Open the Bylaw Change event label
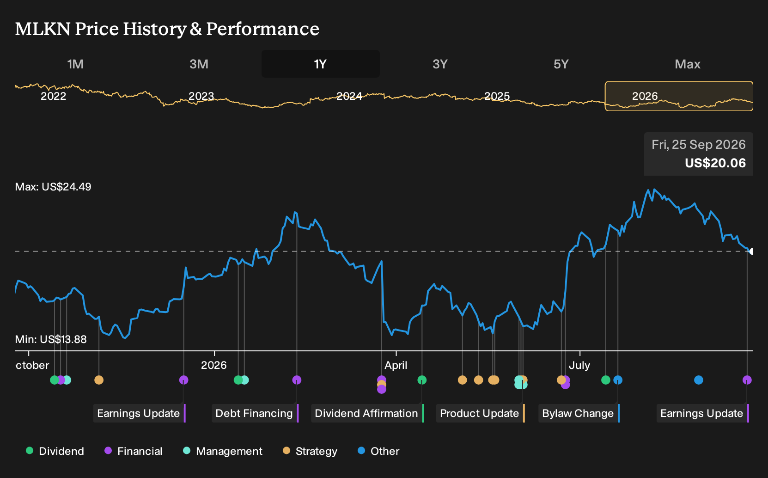 point(579,413)
